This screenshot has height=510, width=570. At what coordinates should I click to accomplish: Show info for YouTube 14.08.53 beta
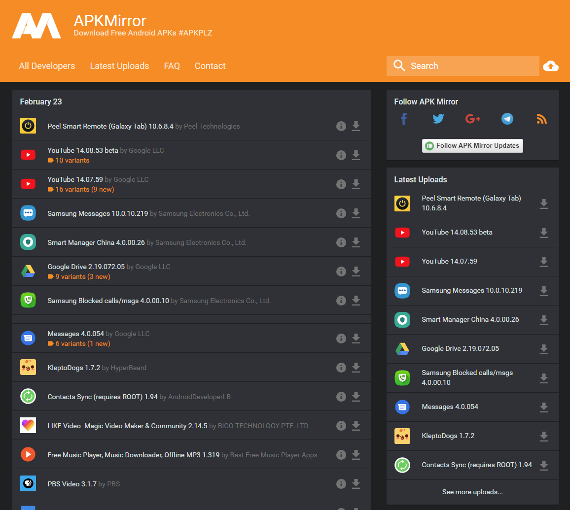[341, 155]
